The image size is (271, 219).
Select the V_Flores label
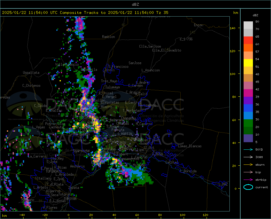[x=50, y=208]
